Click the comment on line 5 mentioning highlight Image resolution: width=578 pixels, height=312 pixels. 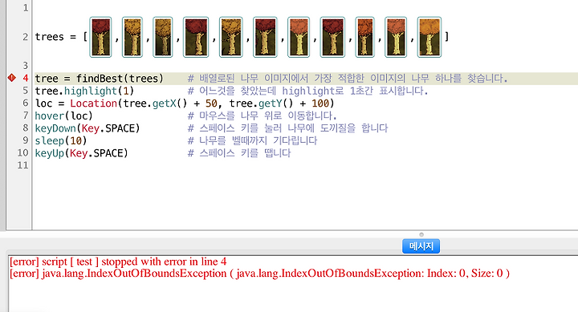[307, 91]
